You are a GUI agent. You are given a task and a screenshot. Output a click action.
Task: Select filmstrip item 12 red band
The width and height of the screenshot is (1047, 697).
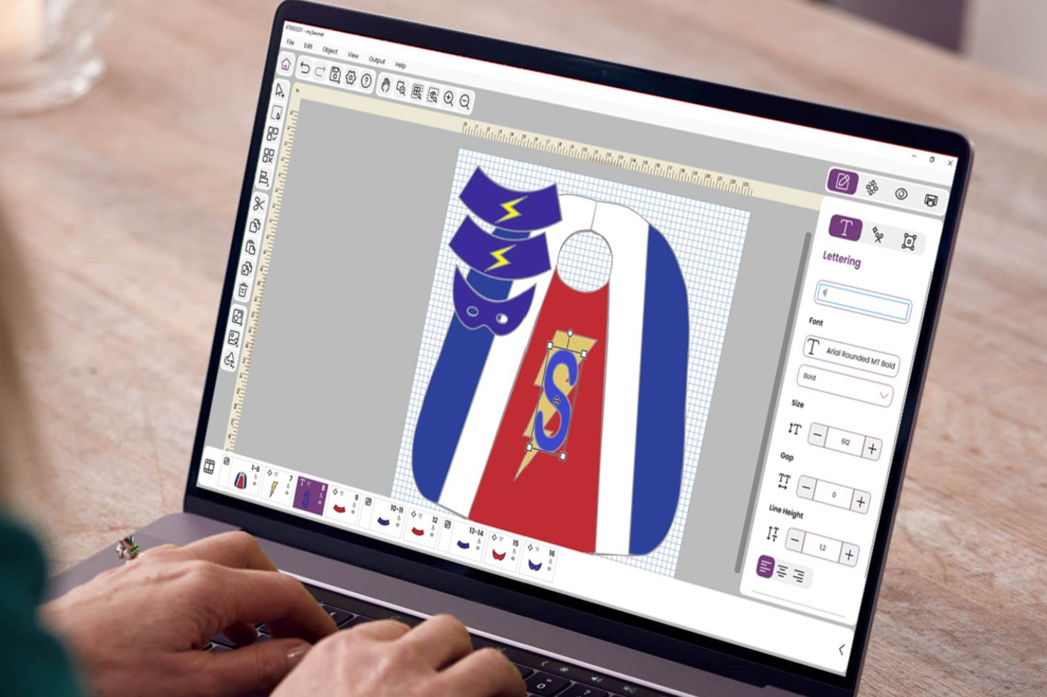click(423, 524)
